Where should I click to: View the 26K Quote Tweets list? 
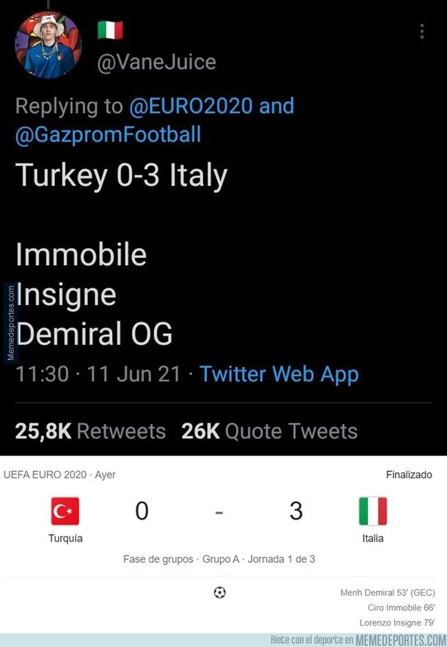[269, 431]
